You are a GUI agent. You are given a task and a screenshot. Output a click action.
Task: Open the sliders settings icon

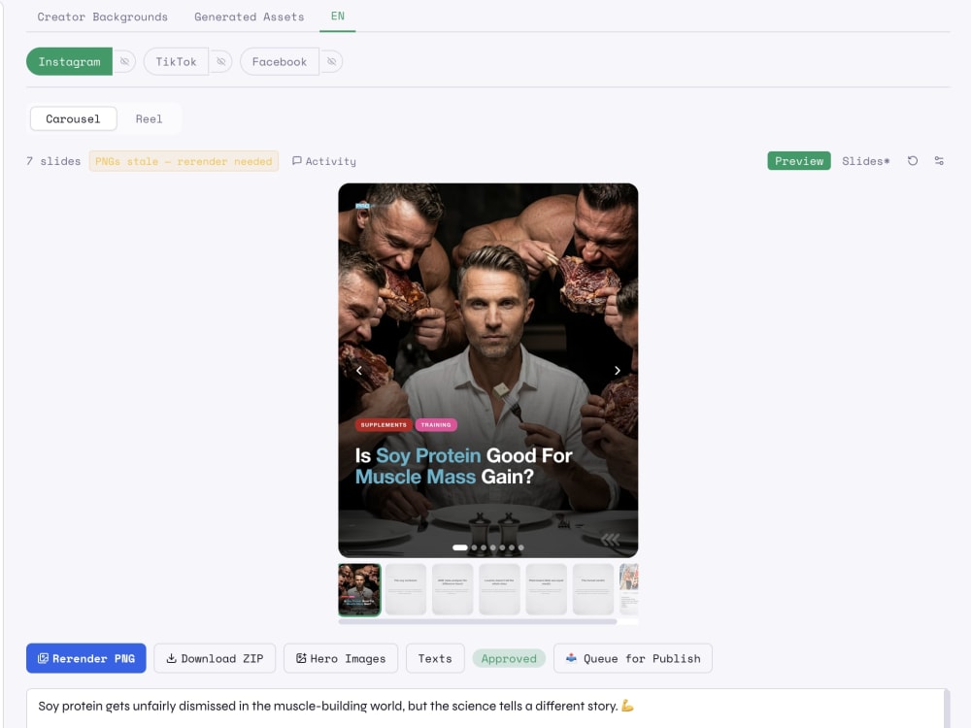click(939, 161)
